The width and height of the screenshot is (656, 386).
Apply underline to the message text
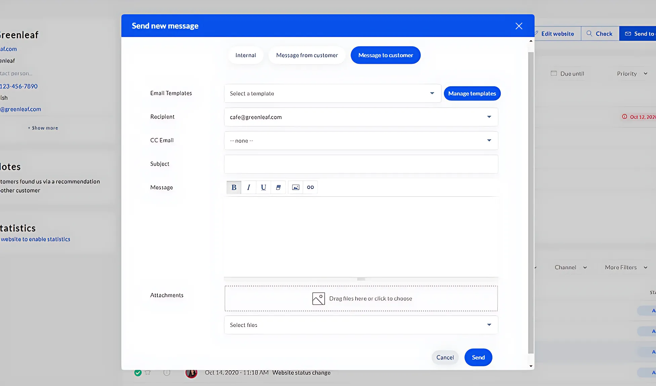click(x=263, y=187)
